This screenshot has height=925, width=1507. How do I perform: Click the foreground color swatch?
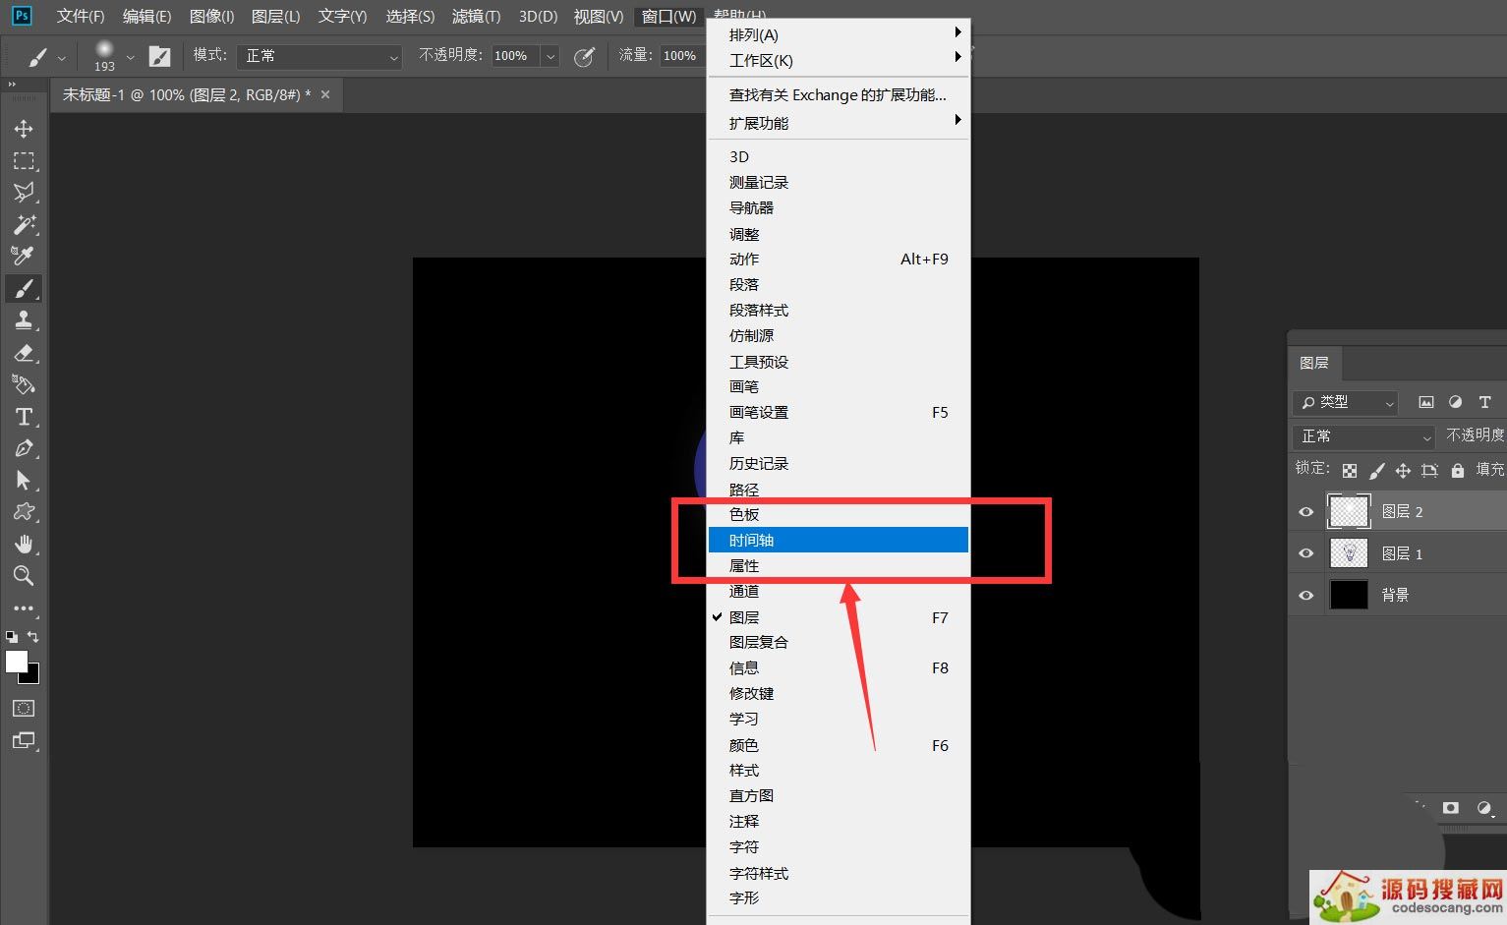(x=16, y=661)
